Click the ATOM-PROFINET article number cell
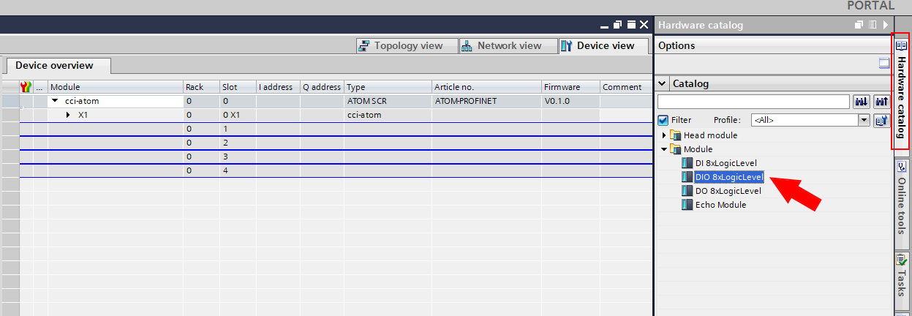 tap(486, 101)
